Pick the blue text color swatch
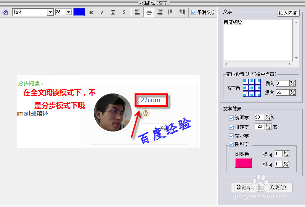305x207 pixels. pos(79,12)
